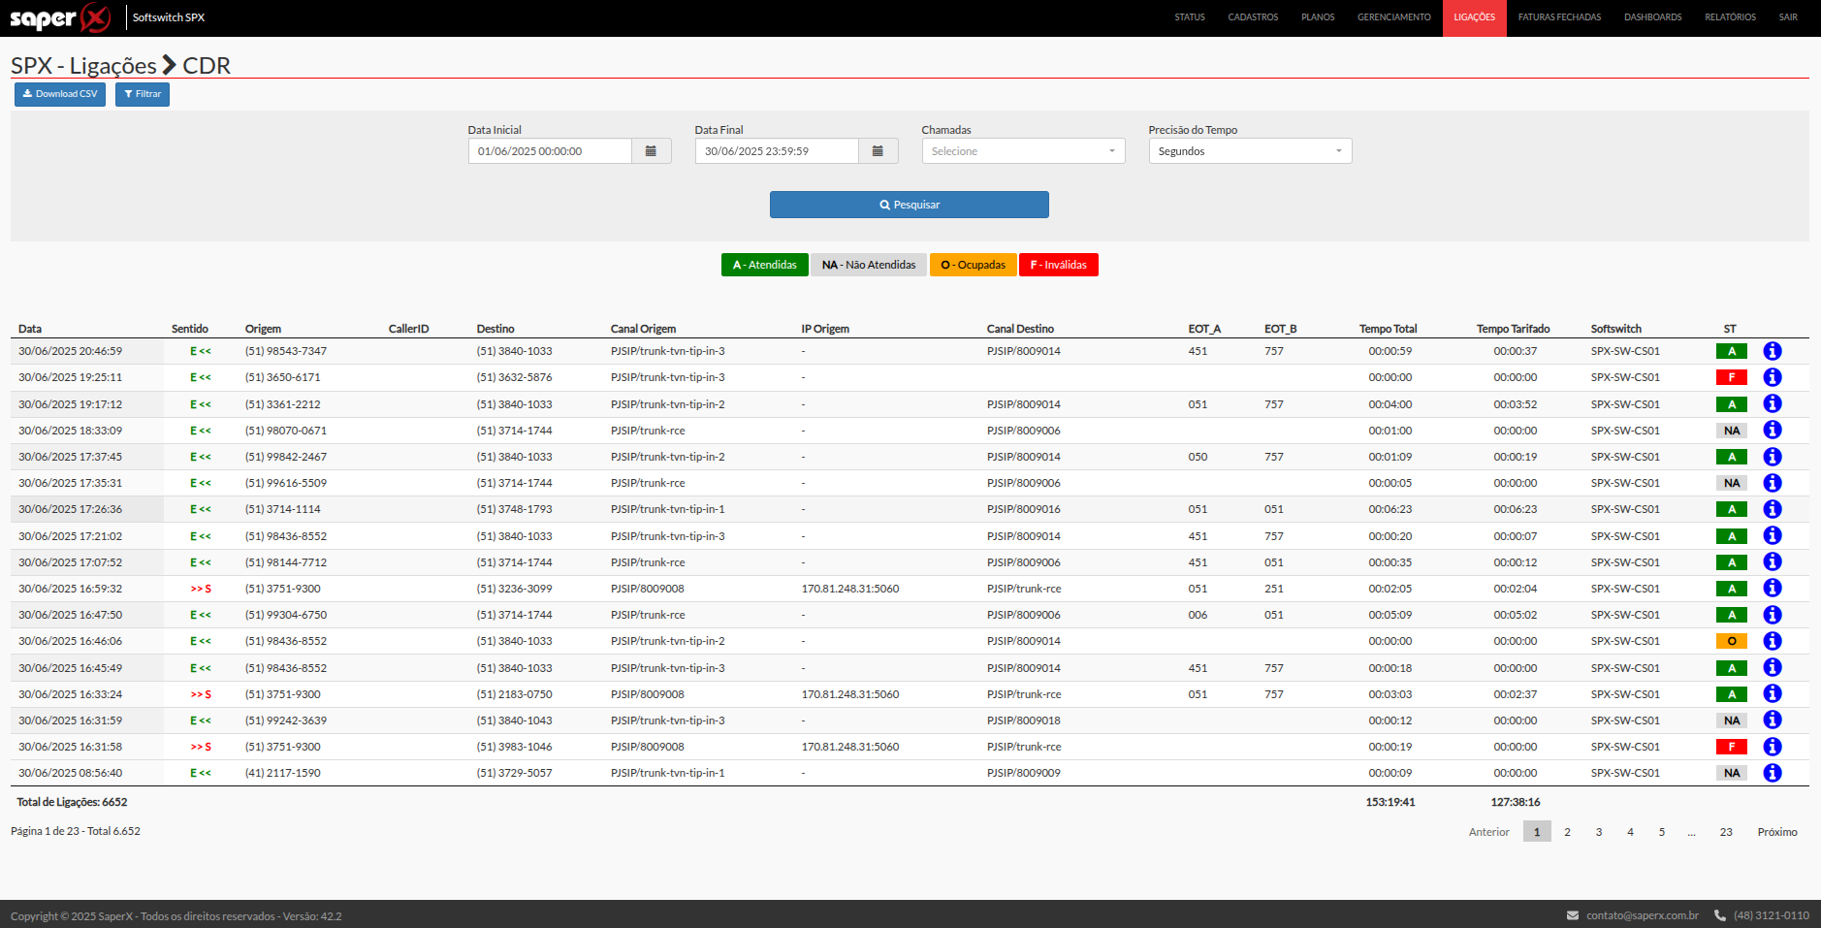Open calendar picker for Data Inicial
1821x928 pixels.
click(651, 151)
